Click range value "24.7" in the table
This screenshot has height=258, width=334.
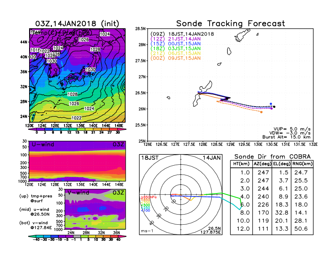coord(301,172)
